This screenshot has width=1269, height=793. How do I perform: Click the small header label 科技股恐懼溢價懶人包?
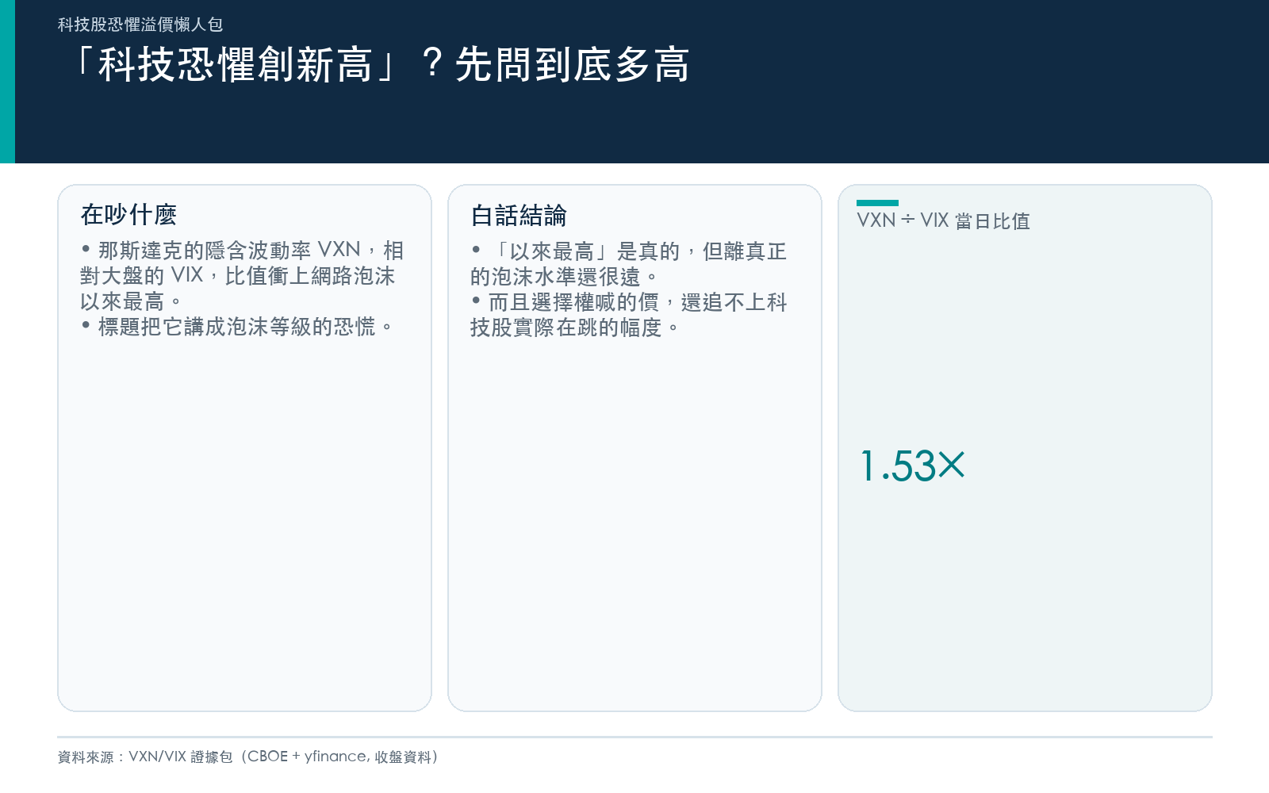[140, 25]
